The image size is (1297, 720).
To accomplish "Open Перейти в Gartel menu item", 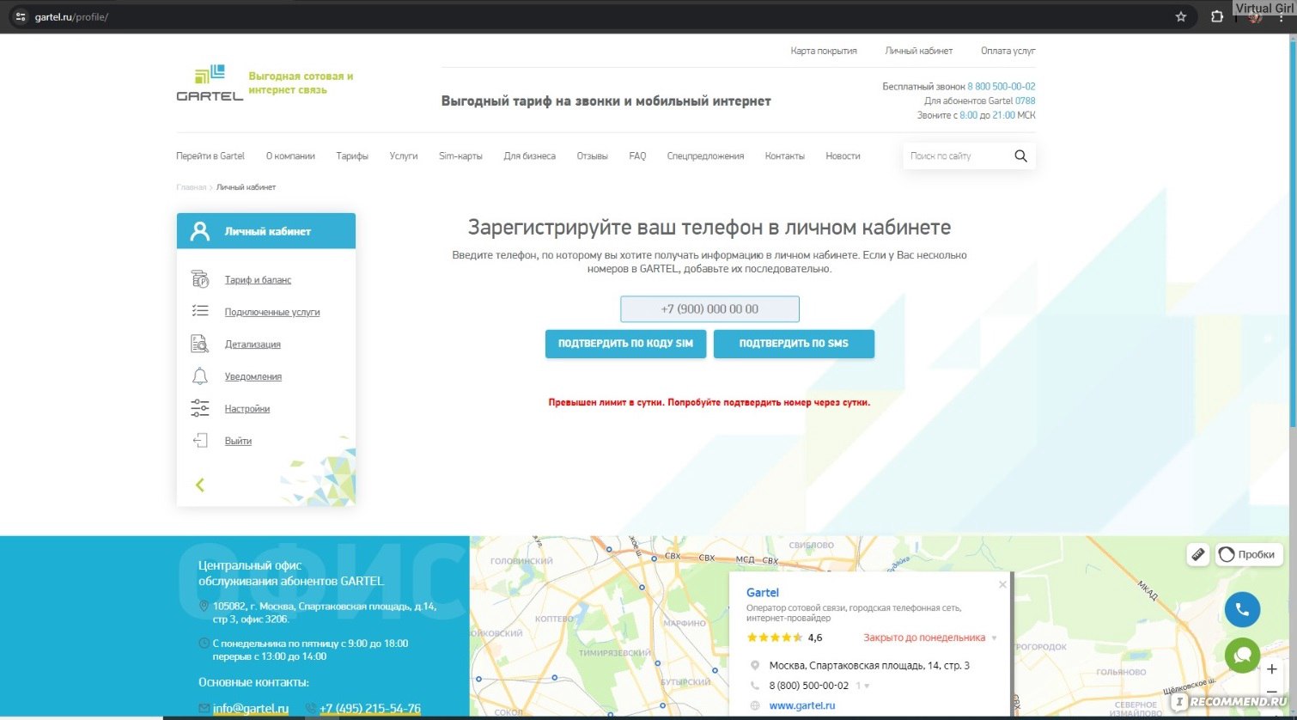I will 210,156.
